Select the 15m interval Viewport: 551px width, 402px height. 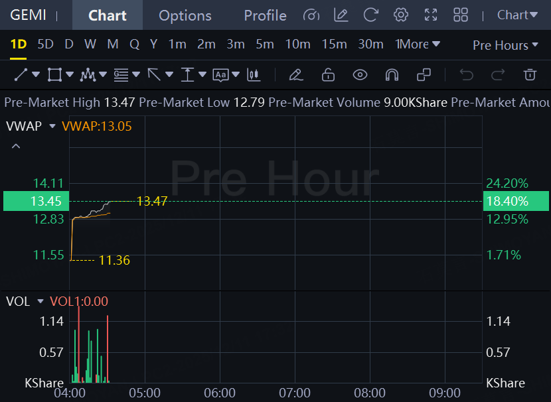tap(334, 44)
